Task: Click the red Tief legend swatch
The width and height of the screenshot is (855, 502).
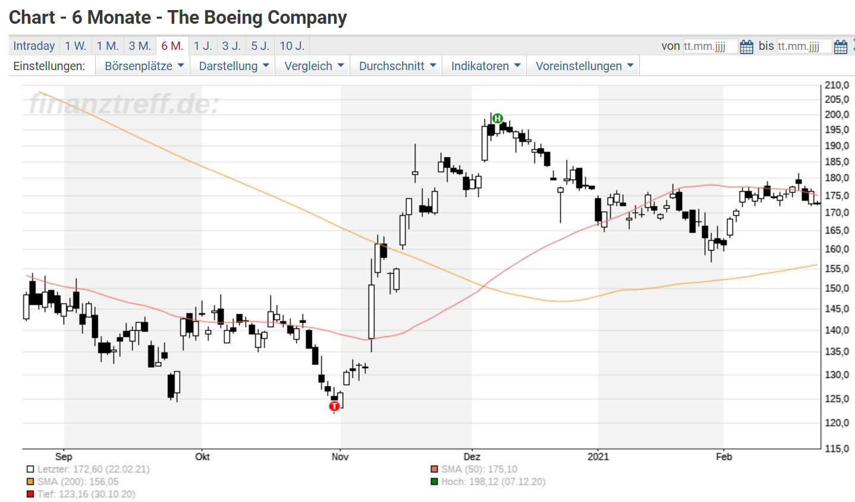Action: (30, 494)
